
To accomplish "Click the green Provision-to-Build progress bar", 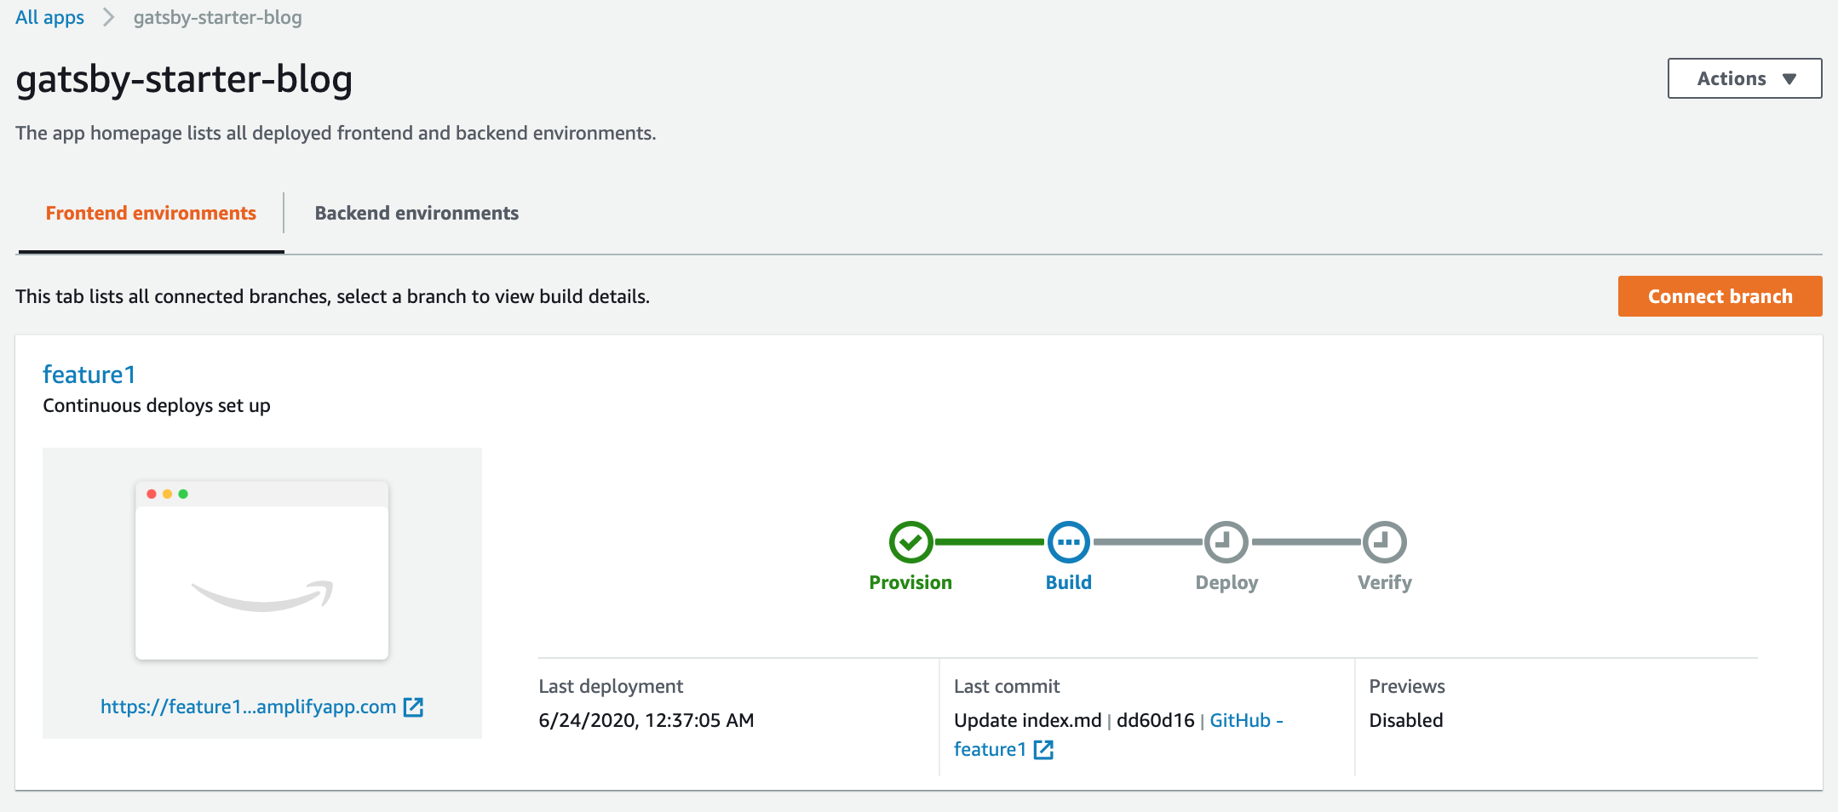I will 989,542.
